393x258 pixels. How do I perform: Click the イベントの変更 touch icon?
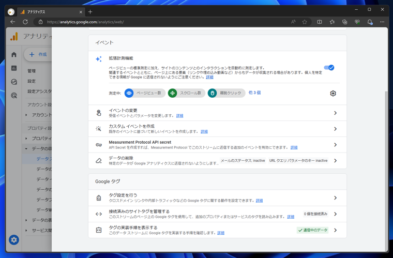click(99, 113)
